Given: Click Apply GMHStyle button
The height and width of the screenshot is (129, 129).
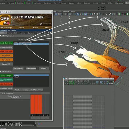Looking at the screenshot, I should coord(6,76).
